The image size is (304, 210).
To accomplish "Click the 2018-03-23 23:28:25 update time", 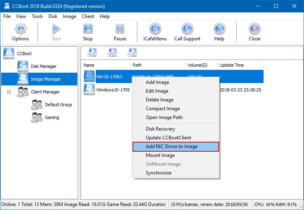I will 240,90.
